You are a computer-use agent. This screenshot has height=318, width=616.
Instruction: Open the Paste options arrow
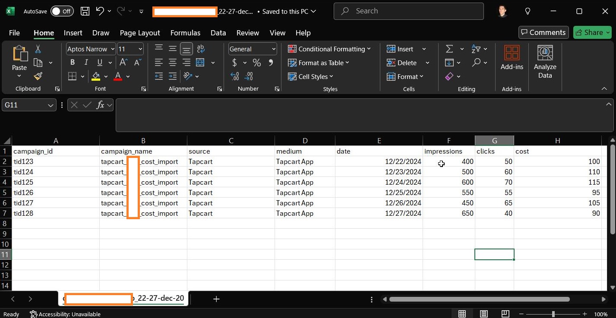pos(19,76)
